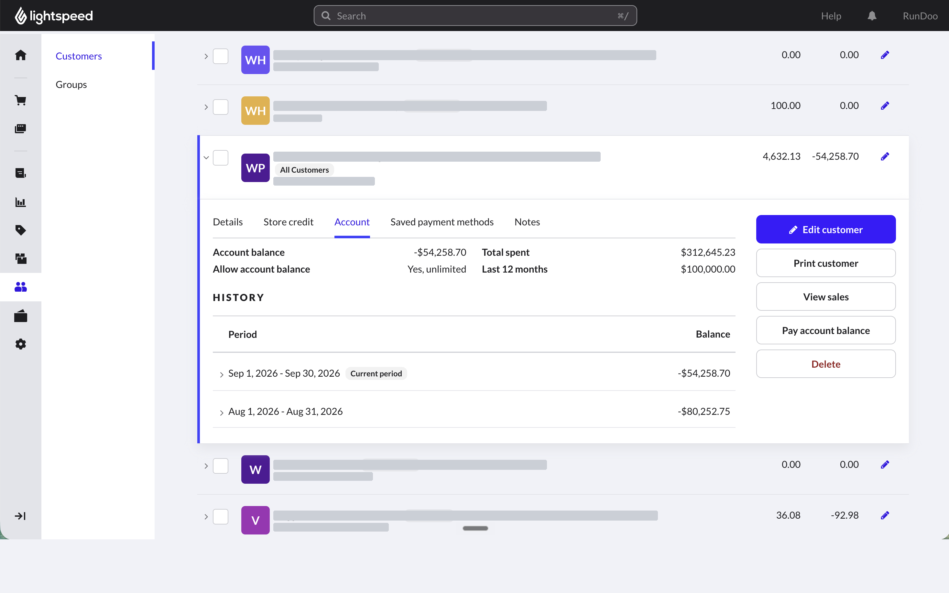
Task: Open Customers in side menu
Action: pos(79,56)
